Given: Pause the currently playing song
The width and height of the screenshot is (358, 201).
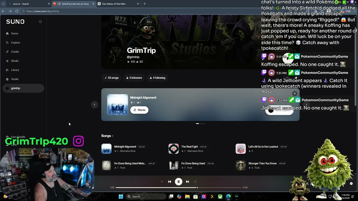Looking at the screenshot, I should (178, 182).
